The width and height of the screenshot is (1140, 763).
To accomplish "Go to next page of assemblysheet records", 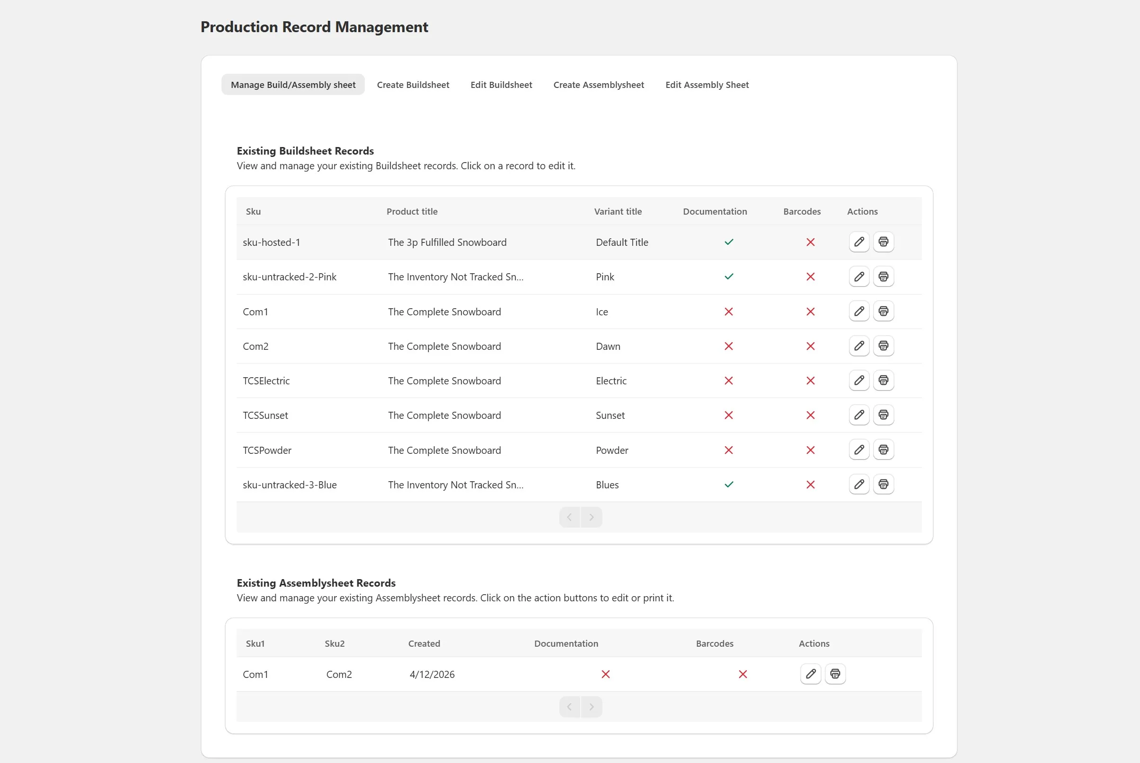I will [x=592, y=707].
